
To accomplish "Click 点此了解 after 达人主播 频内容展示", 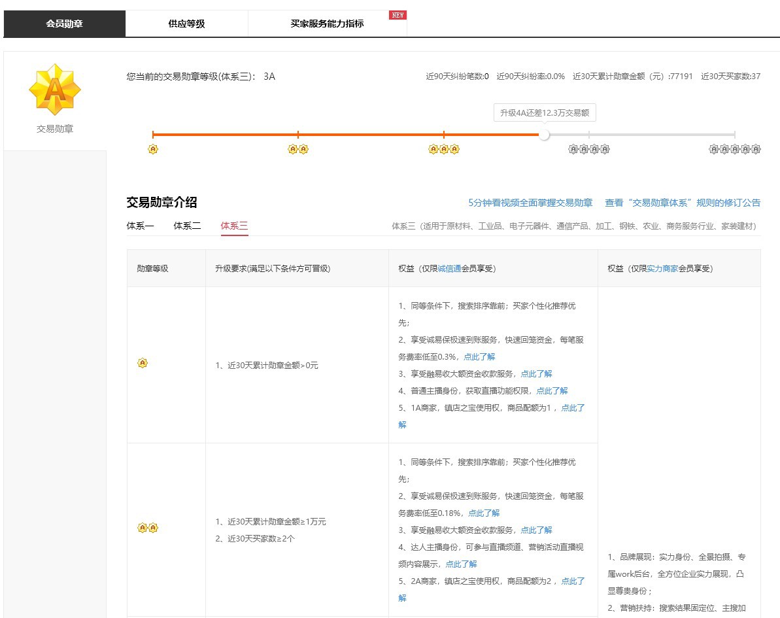I will click(461, 564).
